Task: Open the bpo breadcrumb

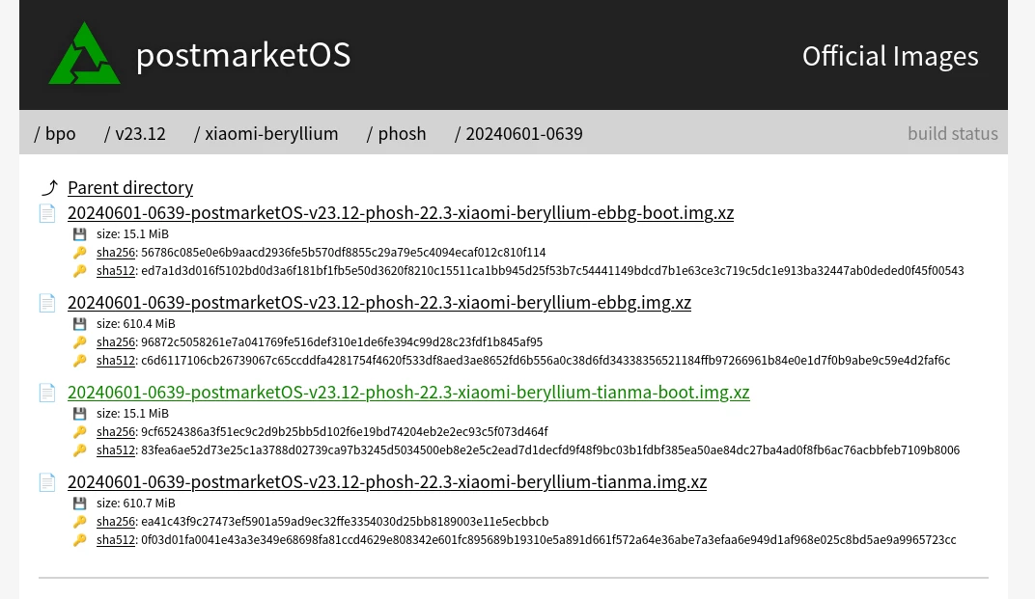Action: click(x=60, y=133)
